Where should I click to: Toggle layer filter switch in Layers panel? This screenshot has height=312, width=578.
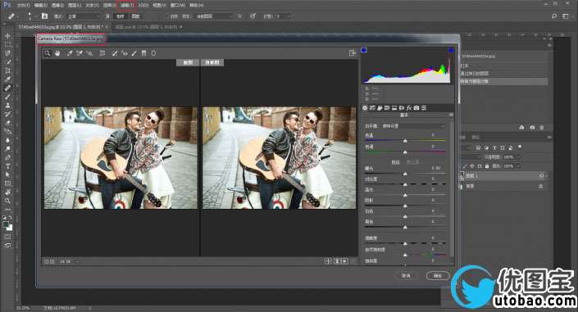click(520, 147)
